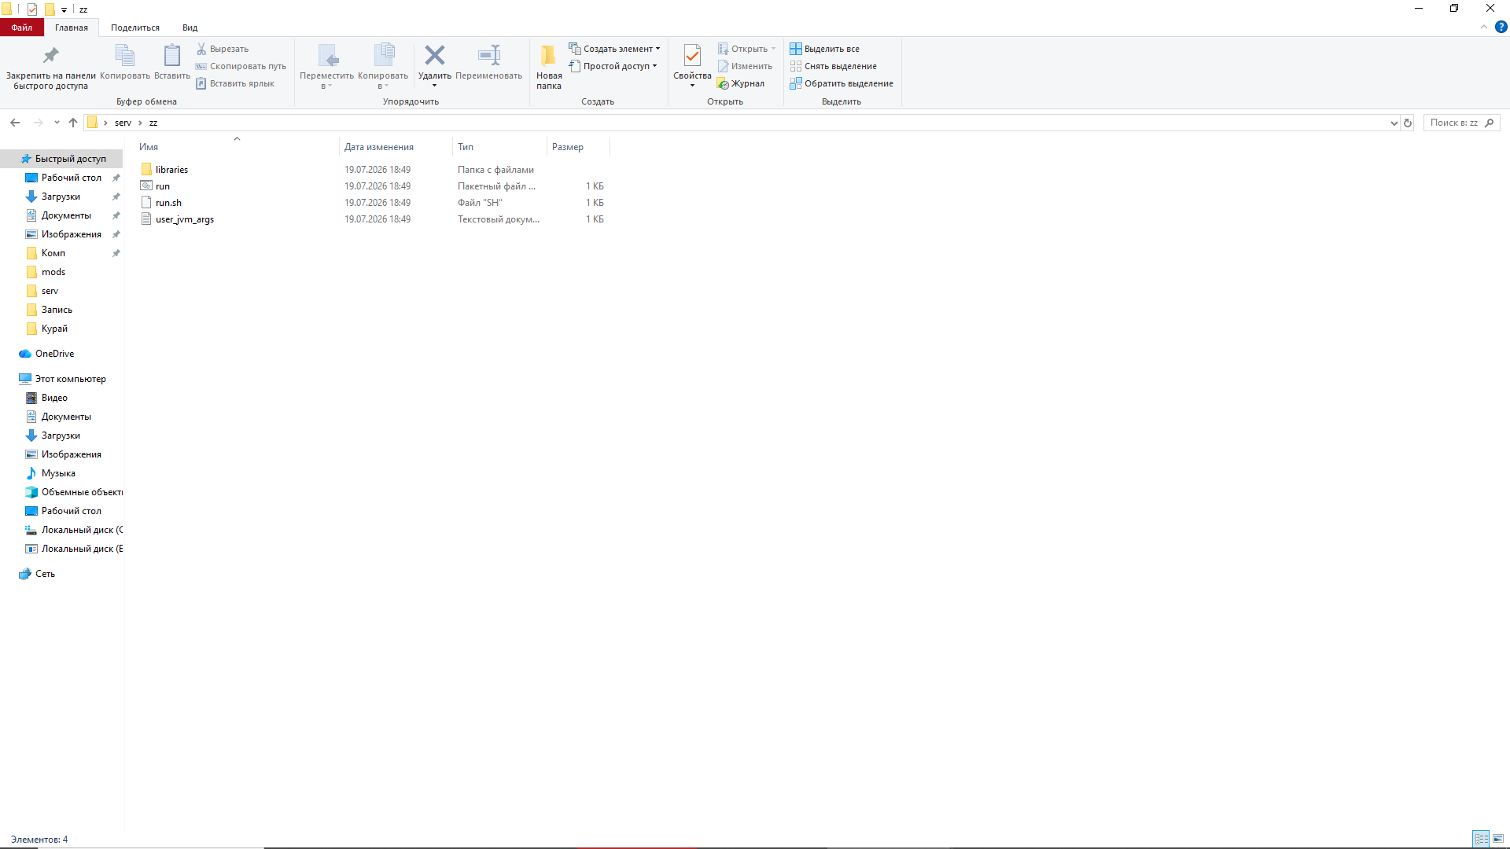Click Свойства checkmark icon
This screenshot has width=1510, height=849.
coord(692,55)
